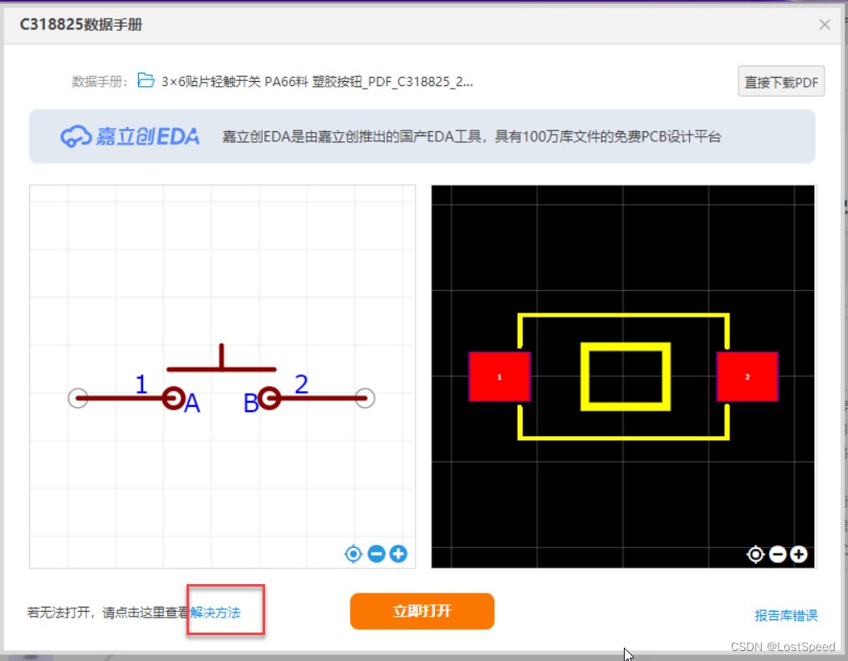Click the yellow inner rectangle of the footprint

click(x=626, y=377)
